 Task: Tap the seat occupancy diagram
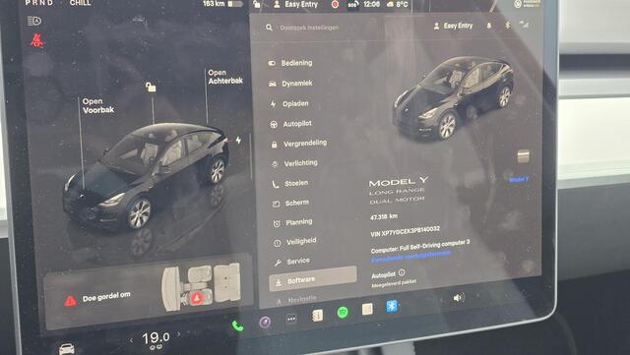(x=202, y=287)
